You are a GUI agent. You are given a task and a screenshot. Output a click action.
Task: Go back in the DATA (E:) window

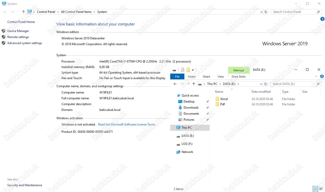coord(175,84)
